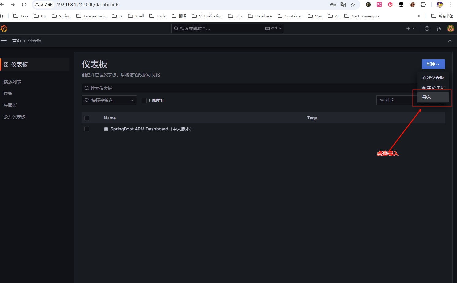The width and height of the screenshot is (457, 283).
Task: Open the hamburger navigation menu
Action: [x=4, y=41]
